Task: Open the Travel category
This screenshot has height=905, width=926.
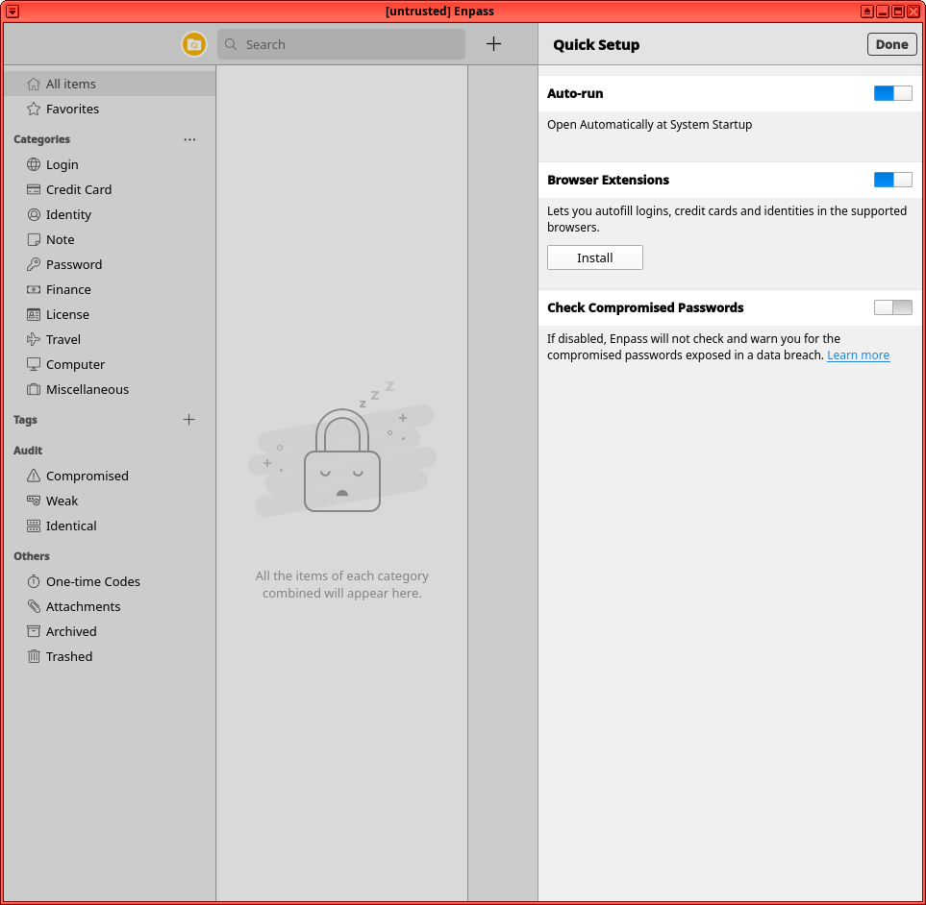Action: [x=63, y=339]
